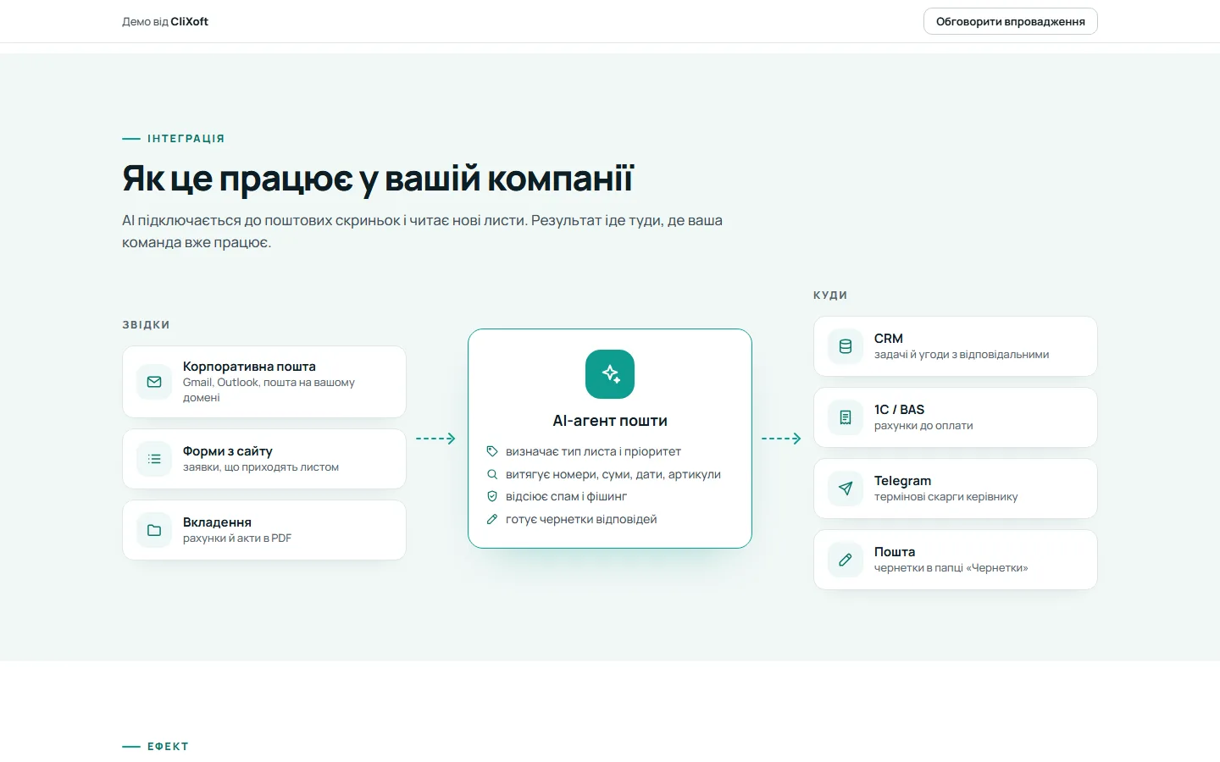Click the Telegram card title
The image size is (1220, 762).
coord(902,481)
